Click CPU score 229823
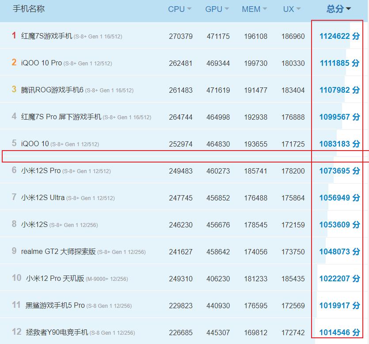 click(x=181, y=306)
